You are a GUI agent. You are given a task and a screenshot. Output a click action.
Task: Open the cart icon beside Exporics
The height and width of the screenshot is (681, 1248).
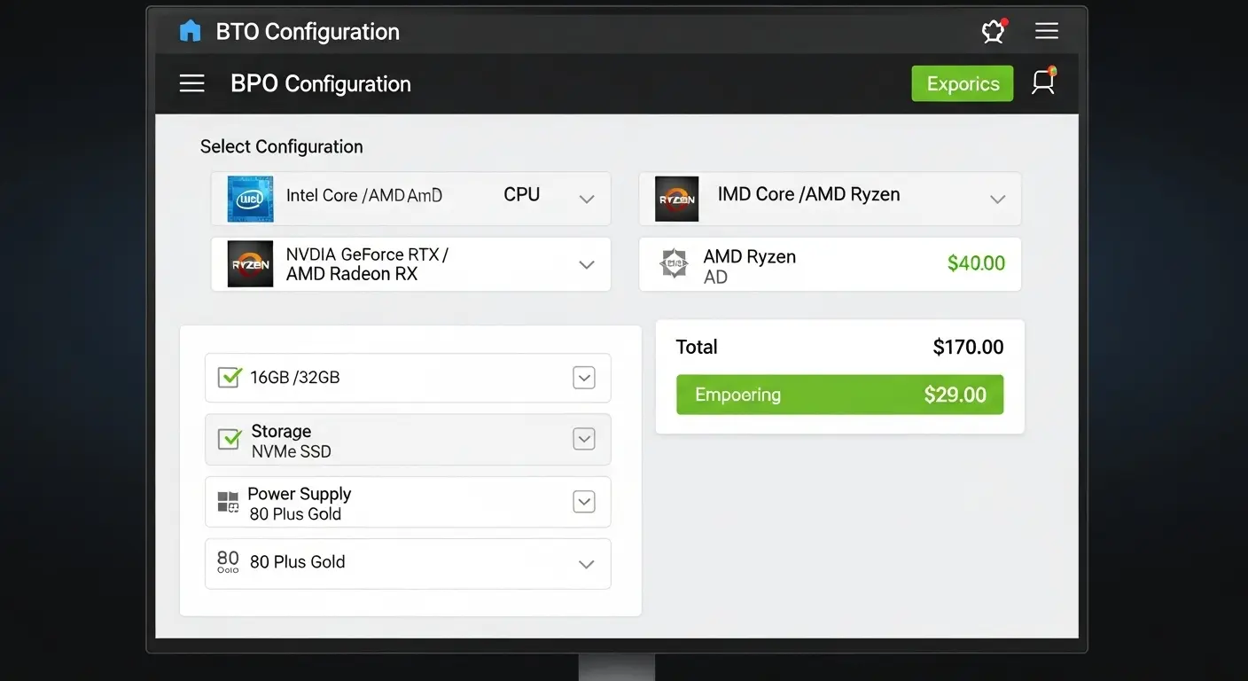pyautogui.click(x=1043, y=82)
